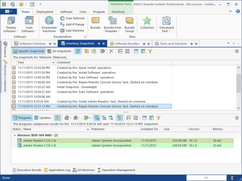242x181 pixels.
Task: Toggle the Updates comparison view
Action: 43,118
